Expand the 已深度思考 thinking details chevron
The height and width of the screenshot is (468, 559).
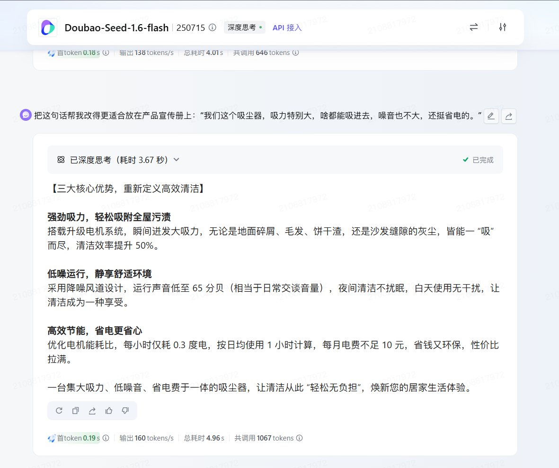pyautogui.click(x=177, y=160)
